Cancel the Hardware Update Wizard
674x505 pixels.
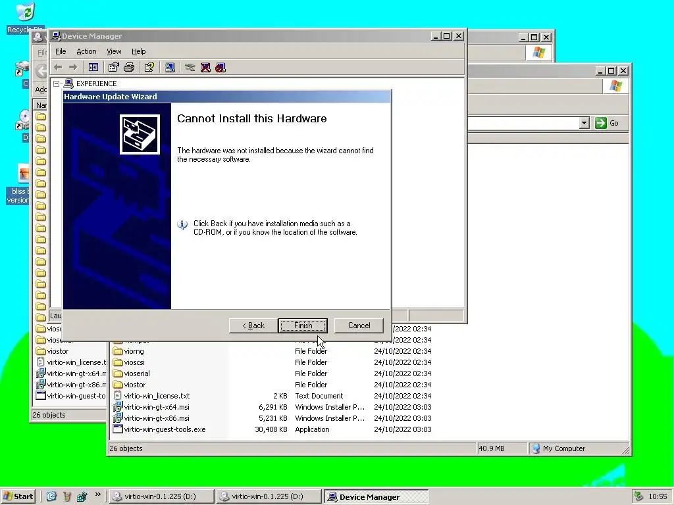click(x=359, y=325)
